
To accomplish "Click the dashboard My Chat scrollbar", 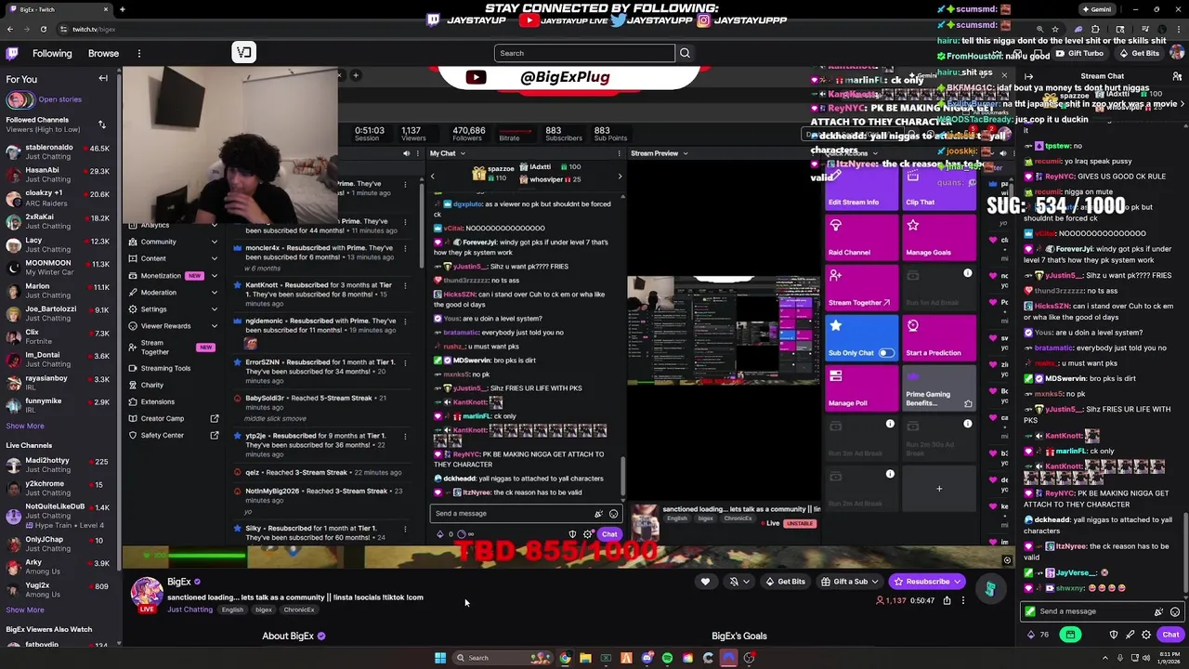I will (x=623, y=479).
